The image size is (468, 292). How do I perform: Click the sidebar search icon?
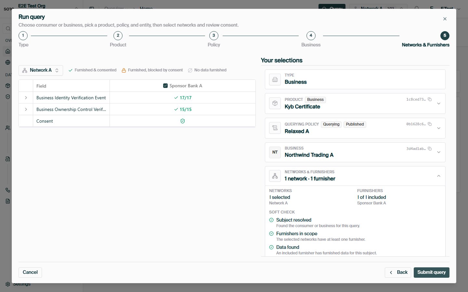point(8,29)
